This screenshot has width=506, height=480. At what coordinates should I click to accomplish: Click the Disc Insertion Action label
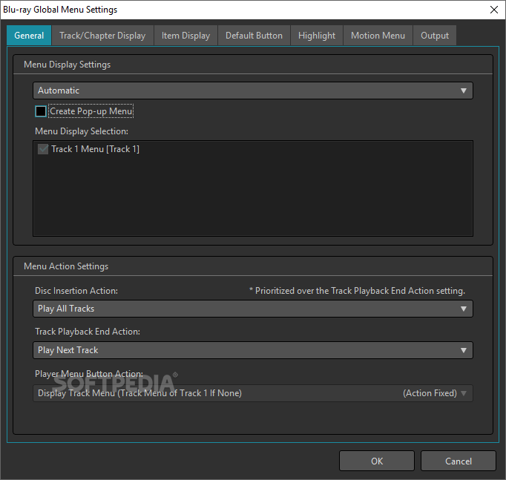click(76, 291)
